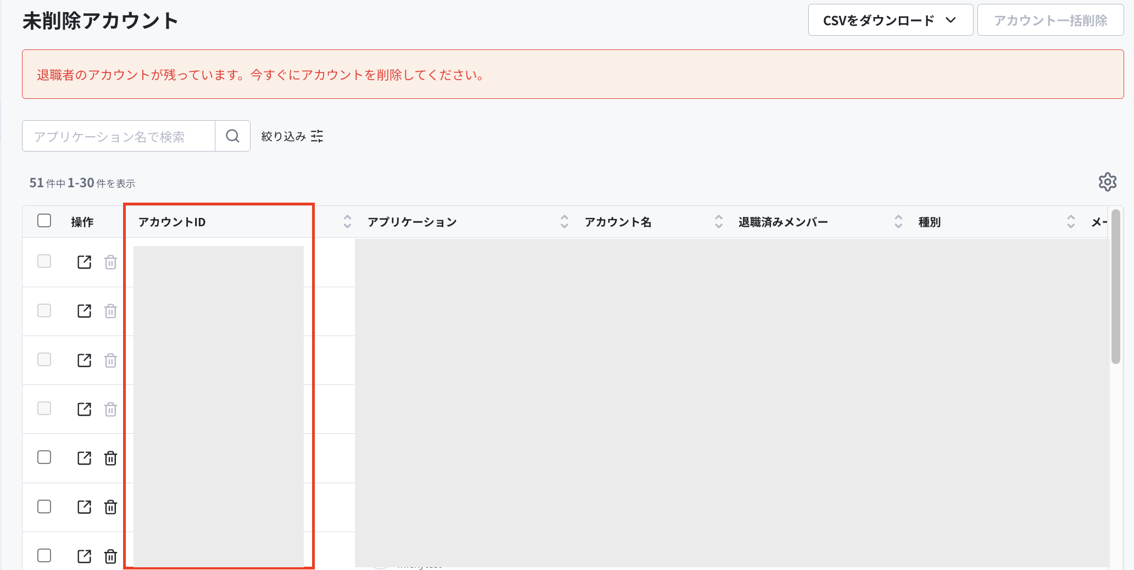Delete the sixth row's account with trash icon
The width and height of the screenshot is (1134, 570).
pyautogui.click(x=111, y=507)
